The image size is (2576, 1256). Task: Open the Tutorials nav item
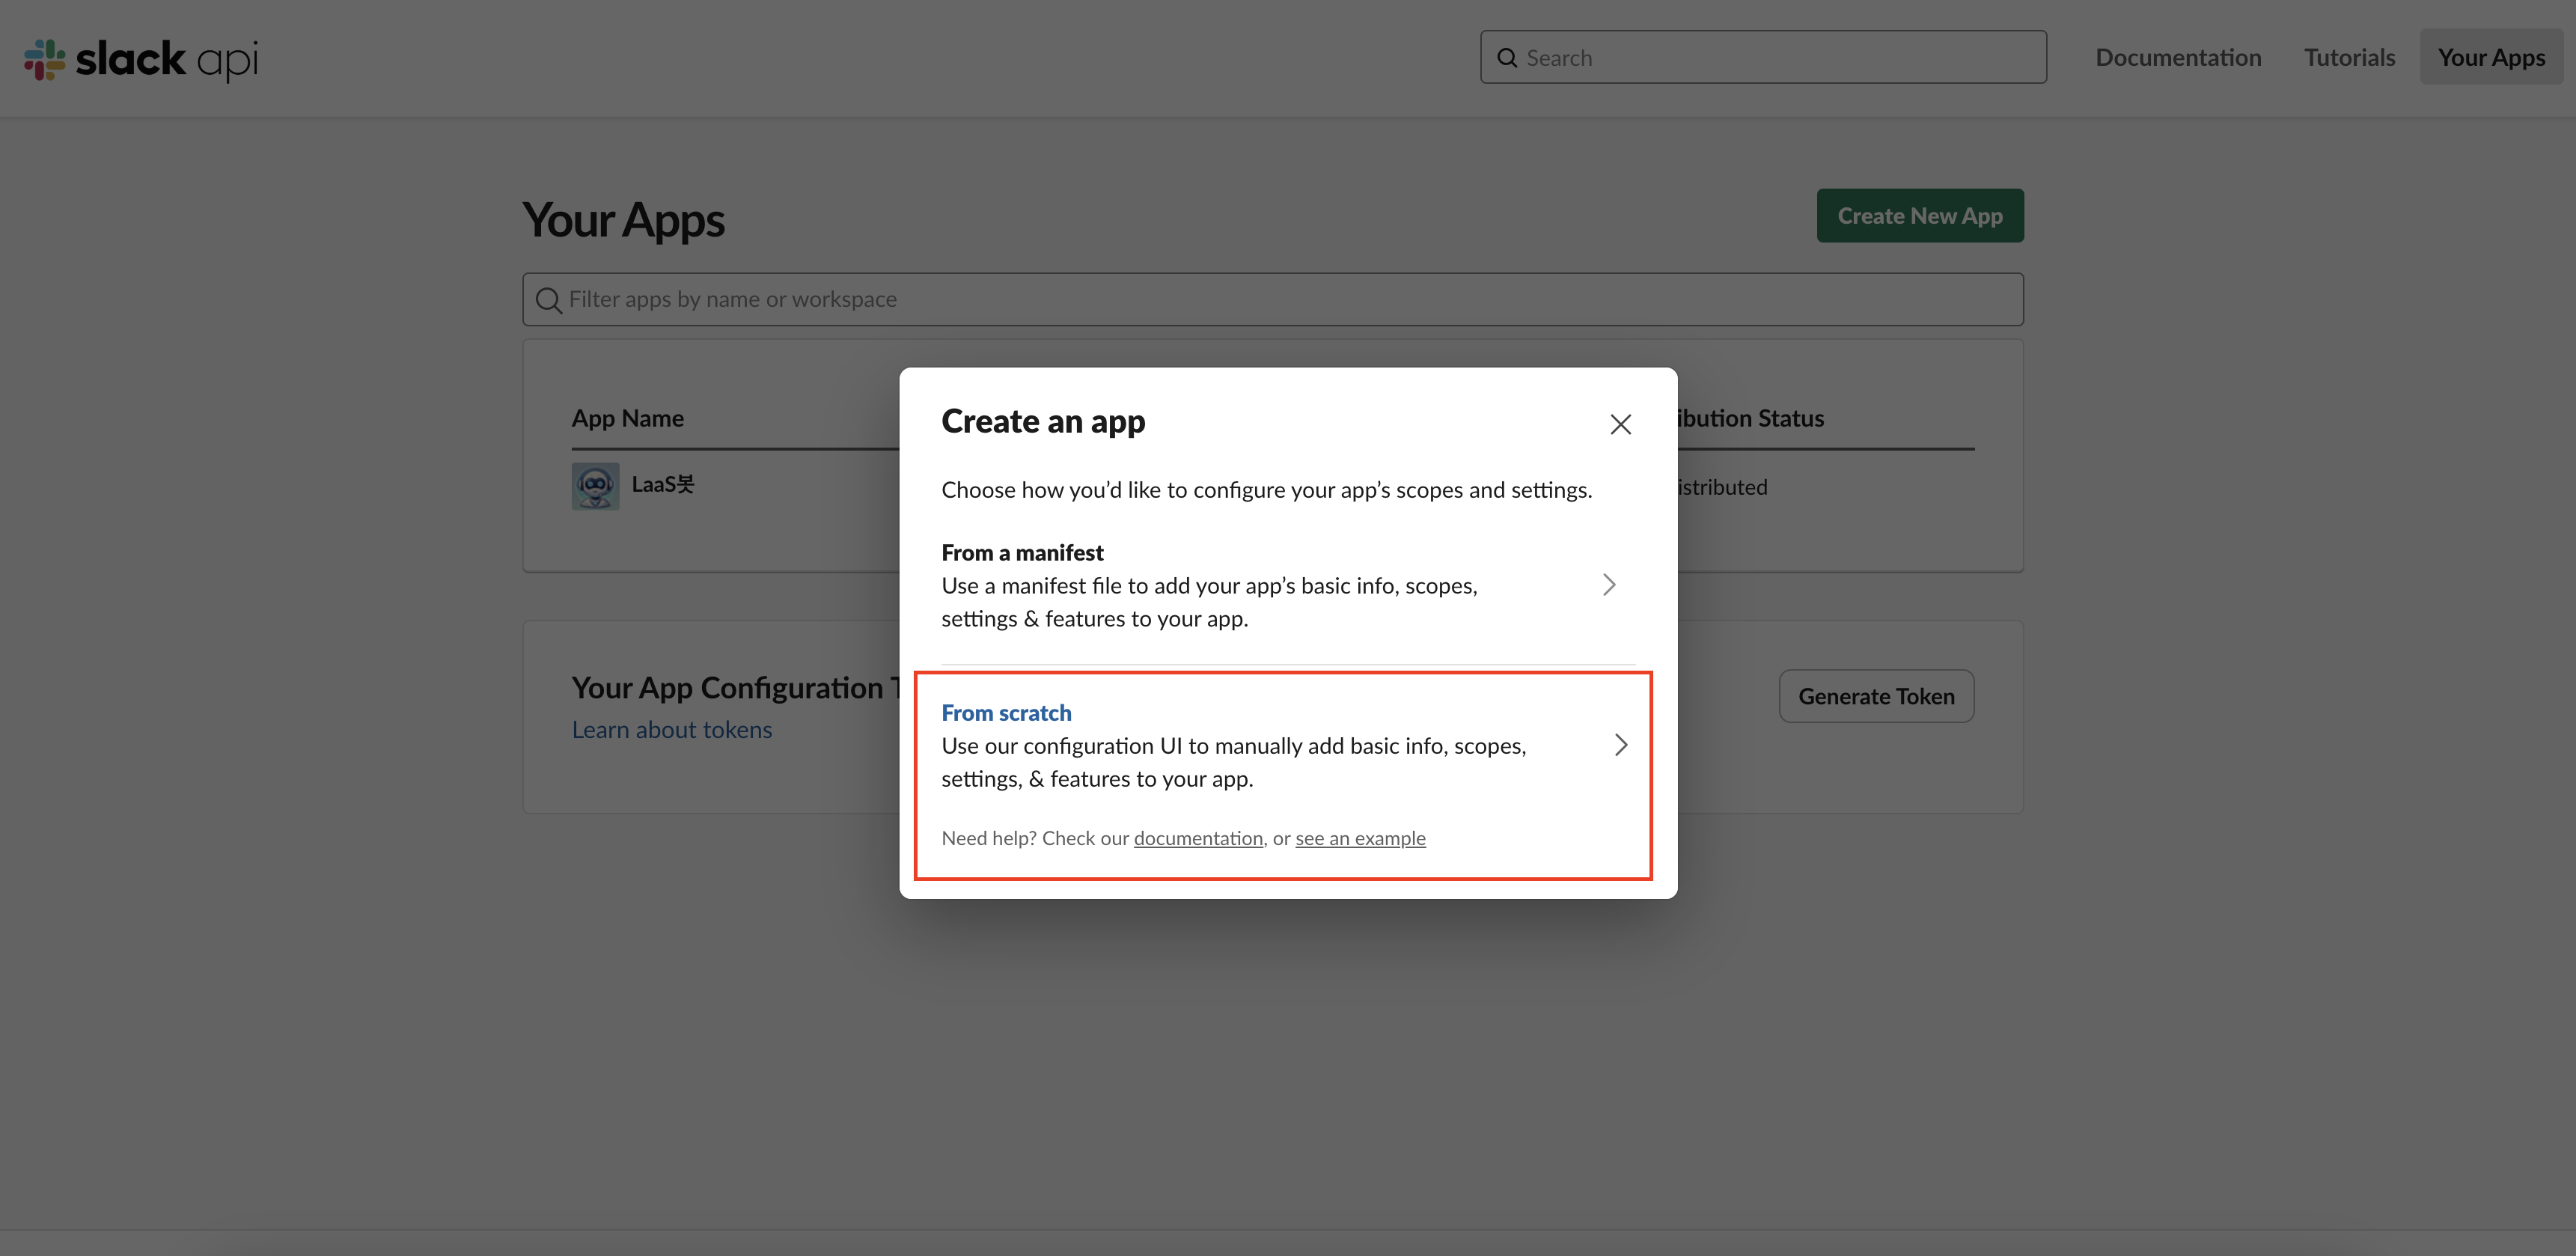click(2349, 57)
